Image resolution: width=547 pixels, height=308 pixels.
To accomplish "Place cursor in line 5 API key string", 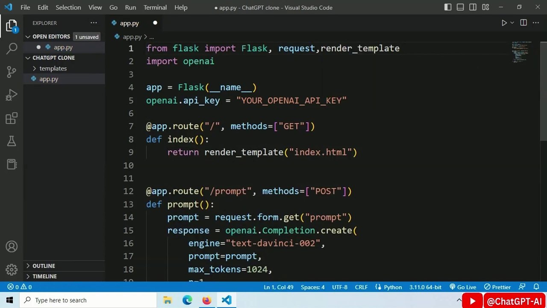I will [x=291, y=101].
